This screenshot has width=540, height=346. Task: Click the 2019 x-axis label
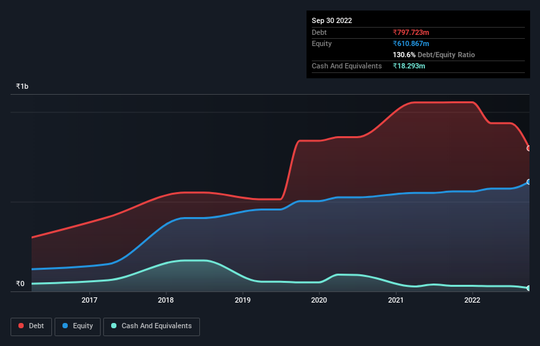pos(243,300)
